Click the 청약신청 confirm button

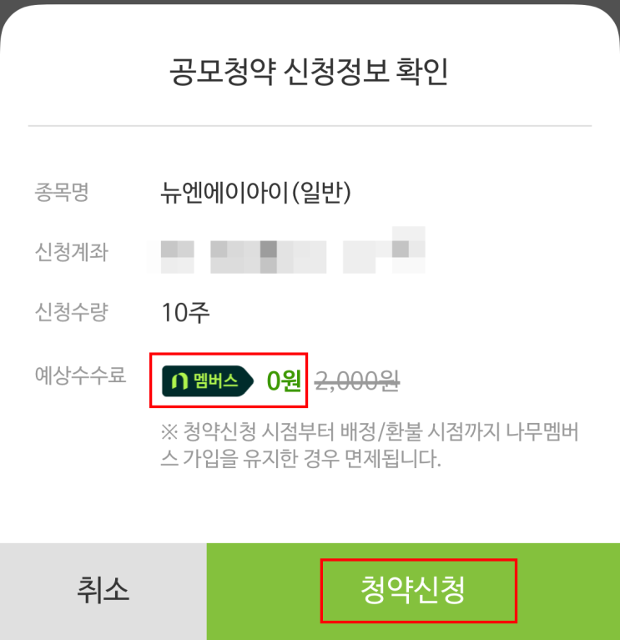[413, 591]
